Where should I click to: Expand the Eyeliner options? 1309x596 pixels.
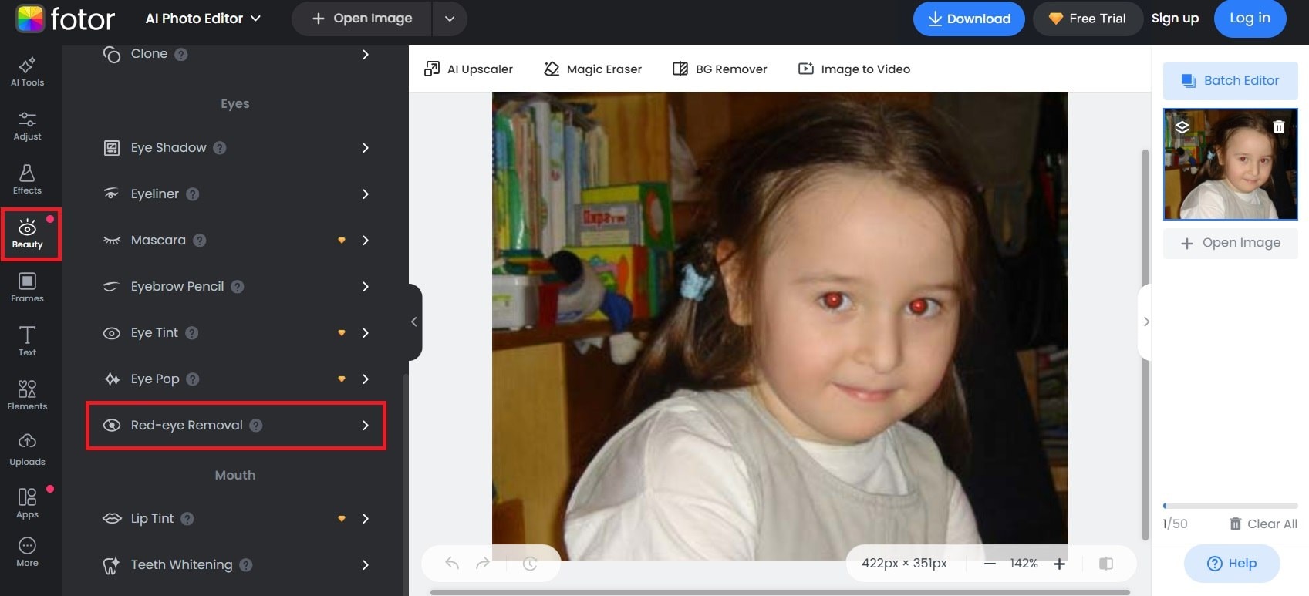366,194
